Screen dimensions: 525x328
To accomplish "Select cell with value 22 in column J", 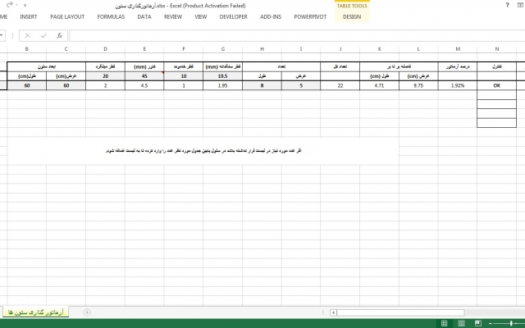I will [x=340, y=85].
